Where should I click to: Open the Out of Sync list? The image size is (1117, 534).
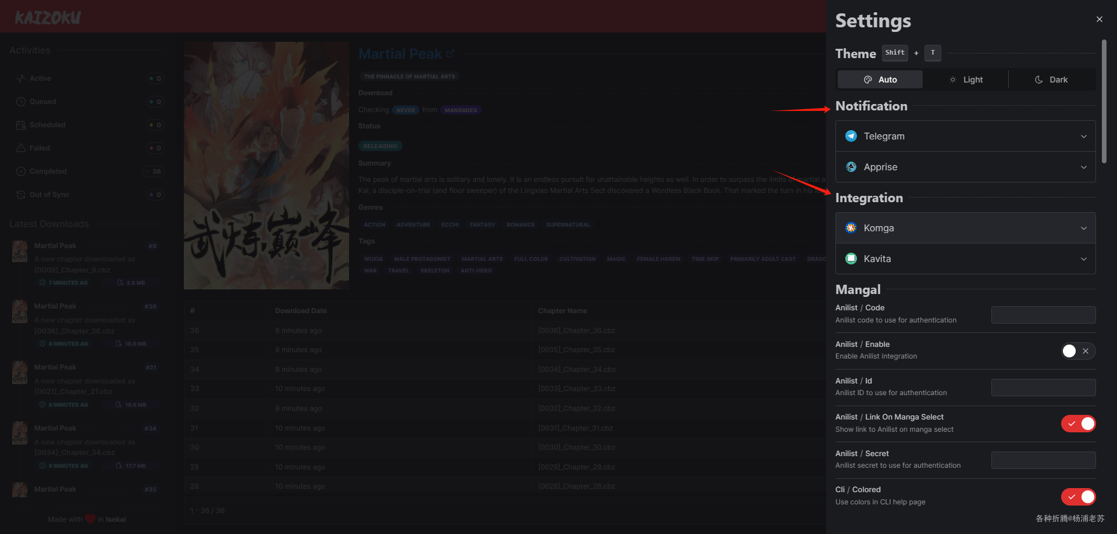[89, 195]
